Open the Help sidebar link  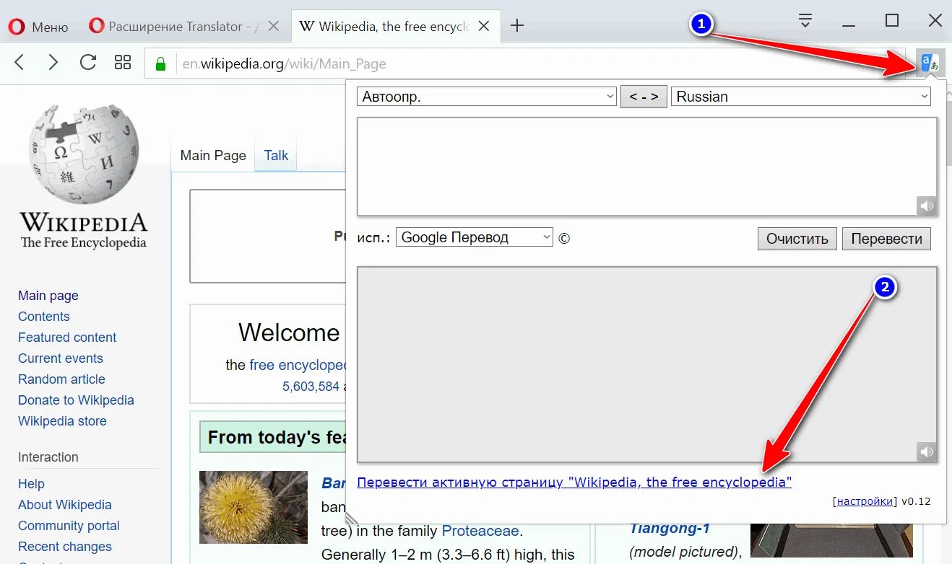31,484
